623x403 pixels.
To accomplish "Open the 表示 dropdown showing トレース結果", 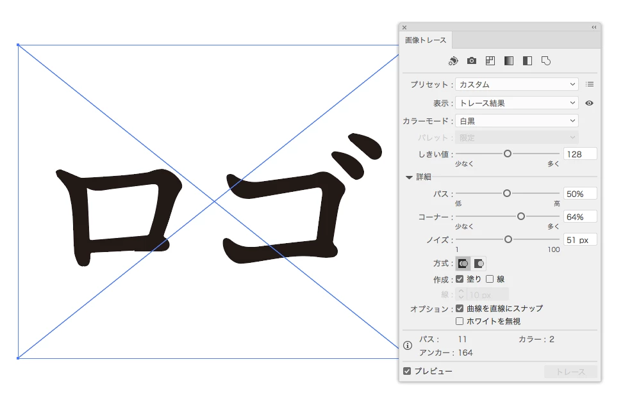I will tap(517, 103).
